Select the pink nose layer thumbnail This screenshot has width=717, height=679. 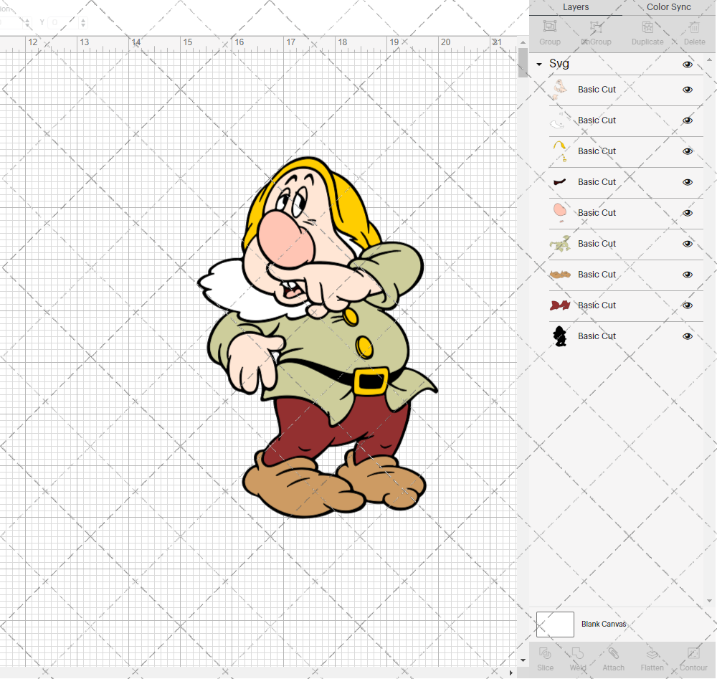tap(560, 212)
